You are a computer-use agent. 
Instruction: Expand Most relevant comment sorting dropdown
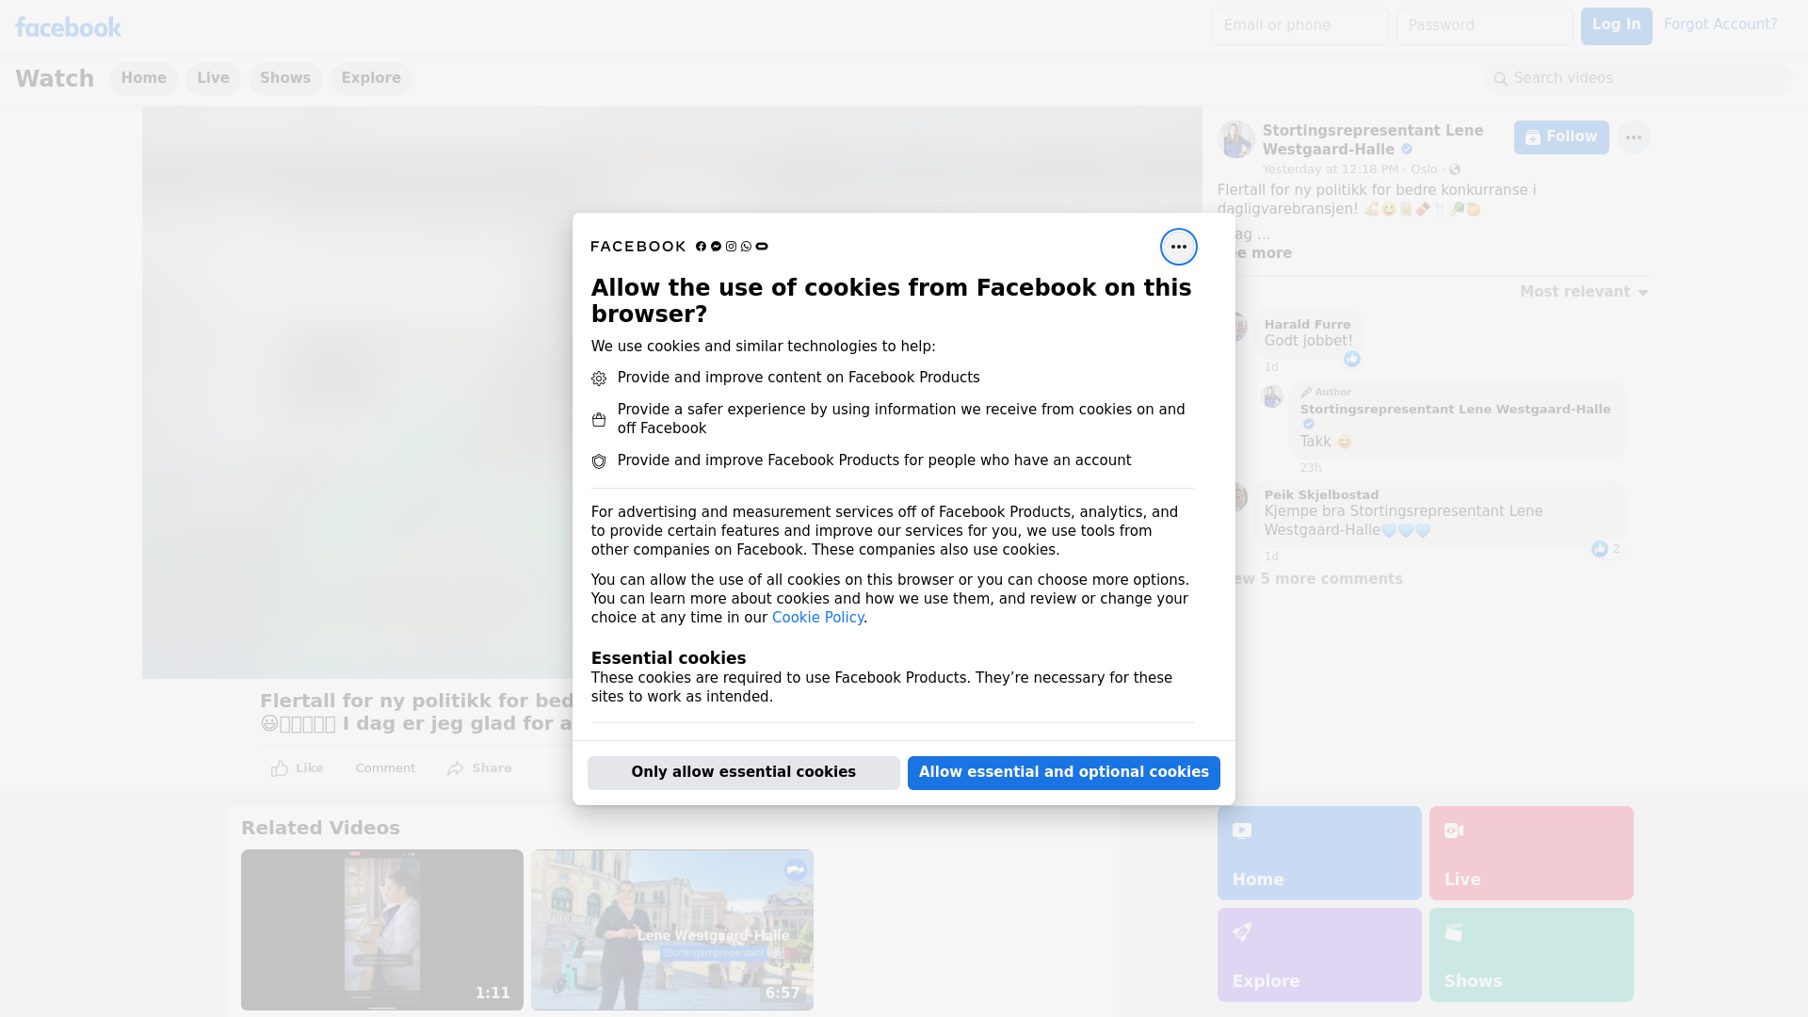pos(1584,292)
